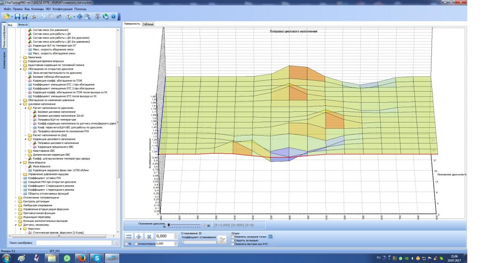Image resolution: width=495 pixels, height=263 pixels.
Task: Check the 'Следить за мышью' option
Action: point(232,240)
